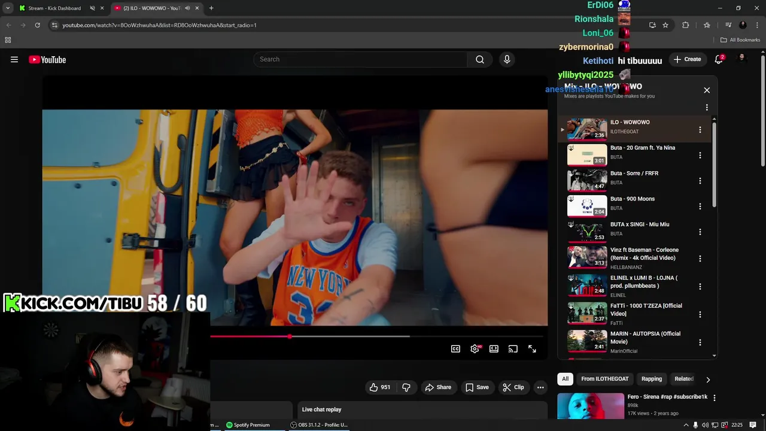Open options for ELINEL x LUMI B - LOJNA
Screen dimensions: 766x431
700,286
